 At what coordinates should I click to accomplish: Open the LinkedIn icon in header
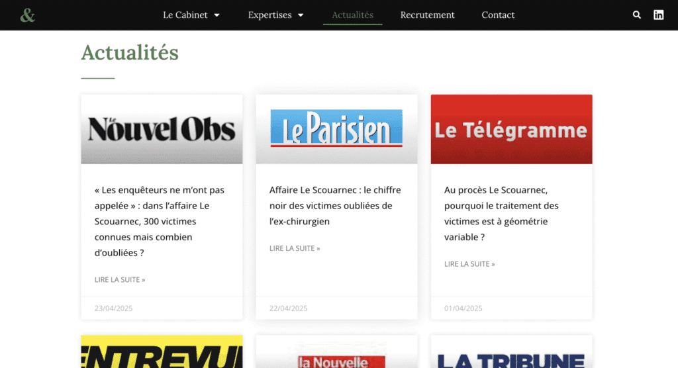[x=658, y=15]
